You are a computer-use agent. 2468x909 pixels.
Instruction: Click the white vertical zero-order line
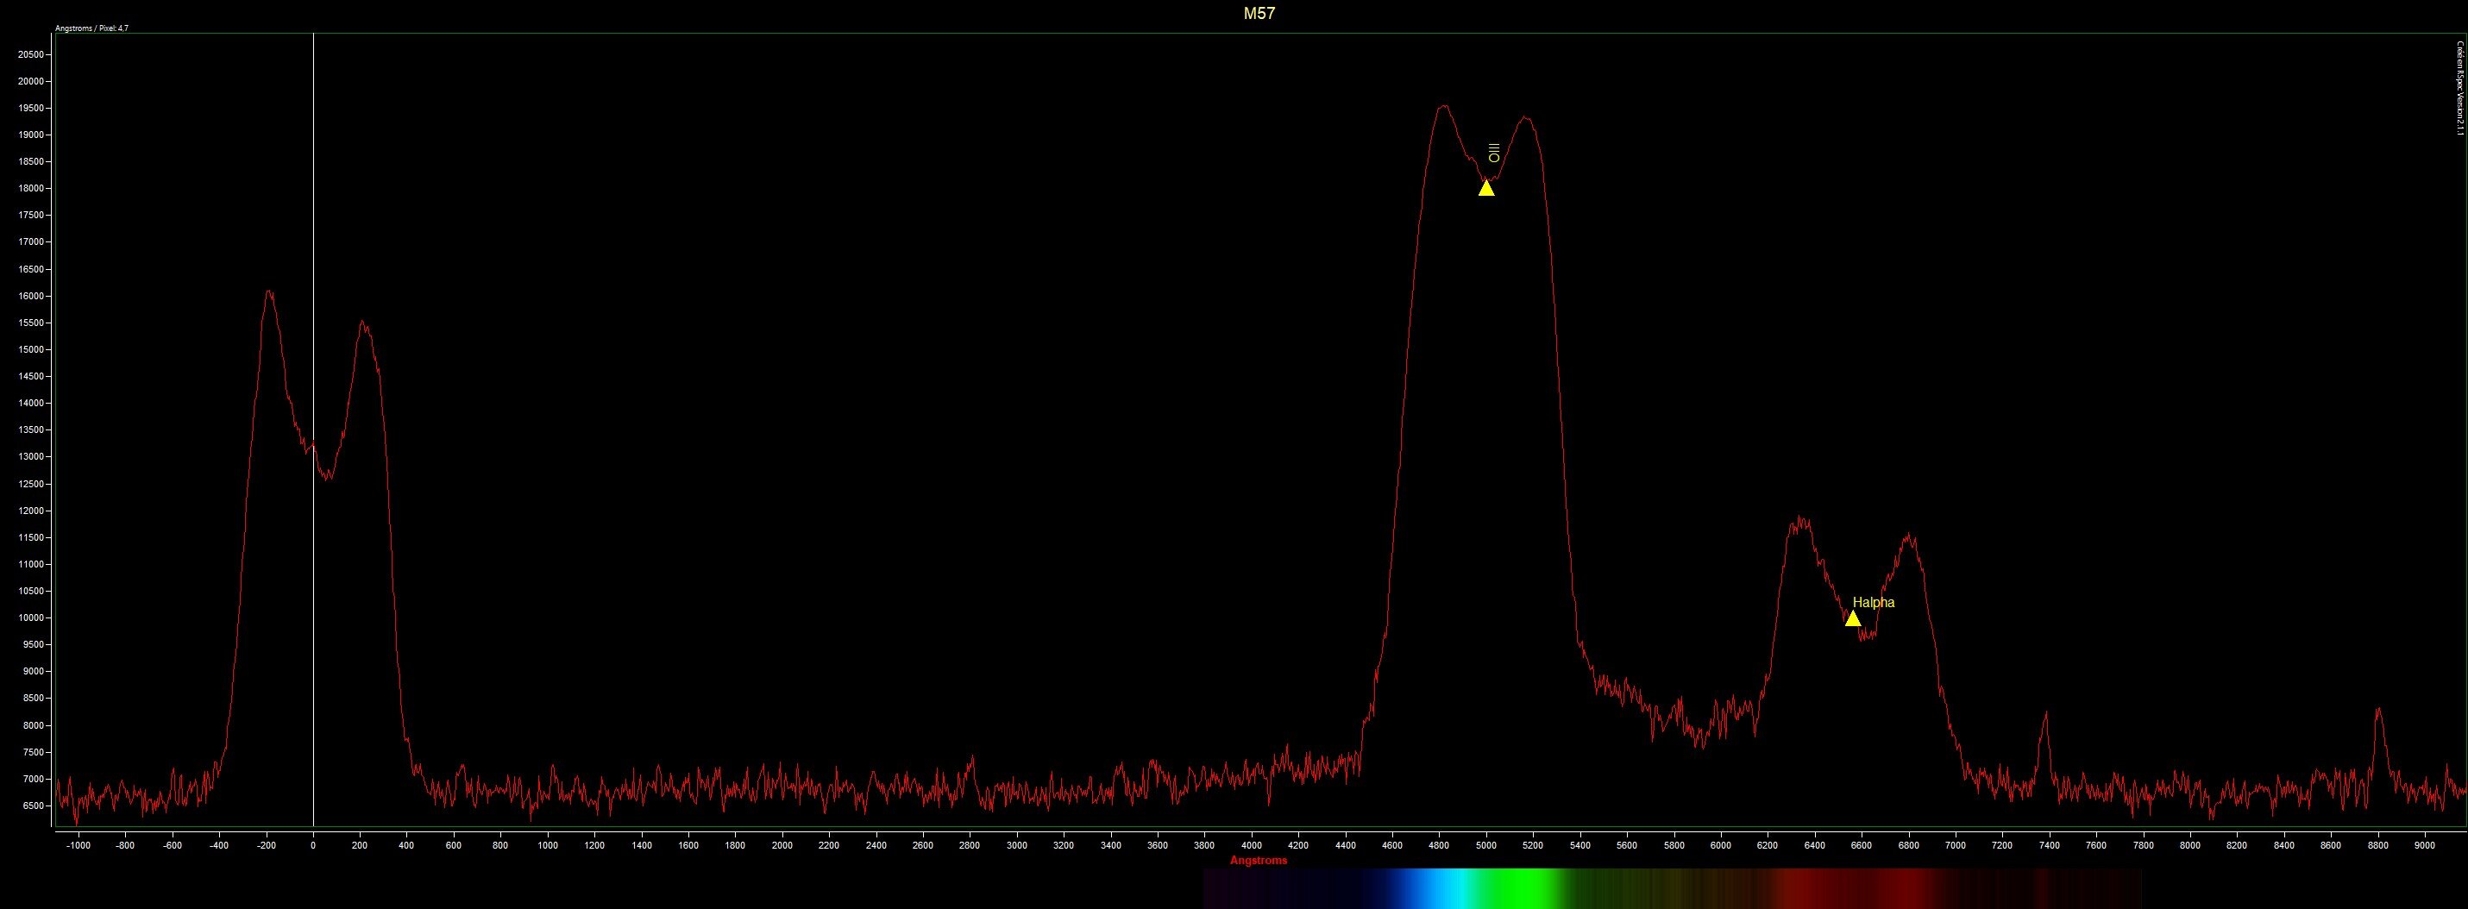point(313,429)
